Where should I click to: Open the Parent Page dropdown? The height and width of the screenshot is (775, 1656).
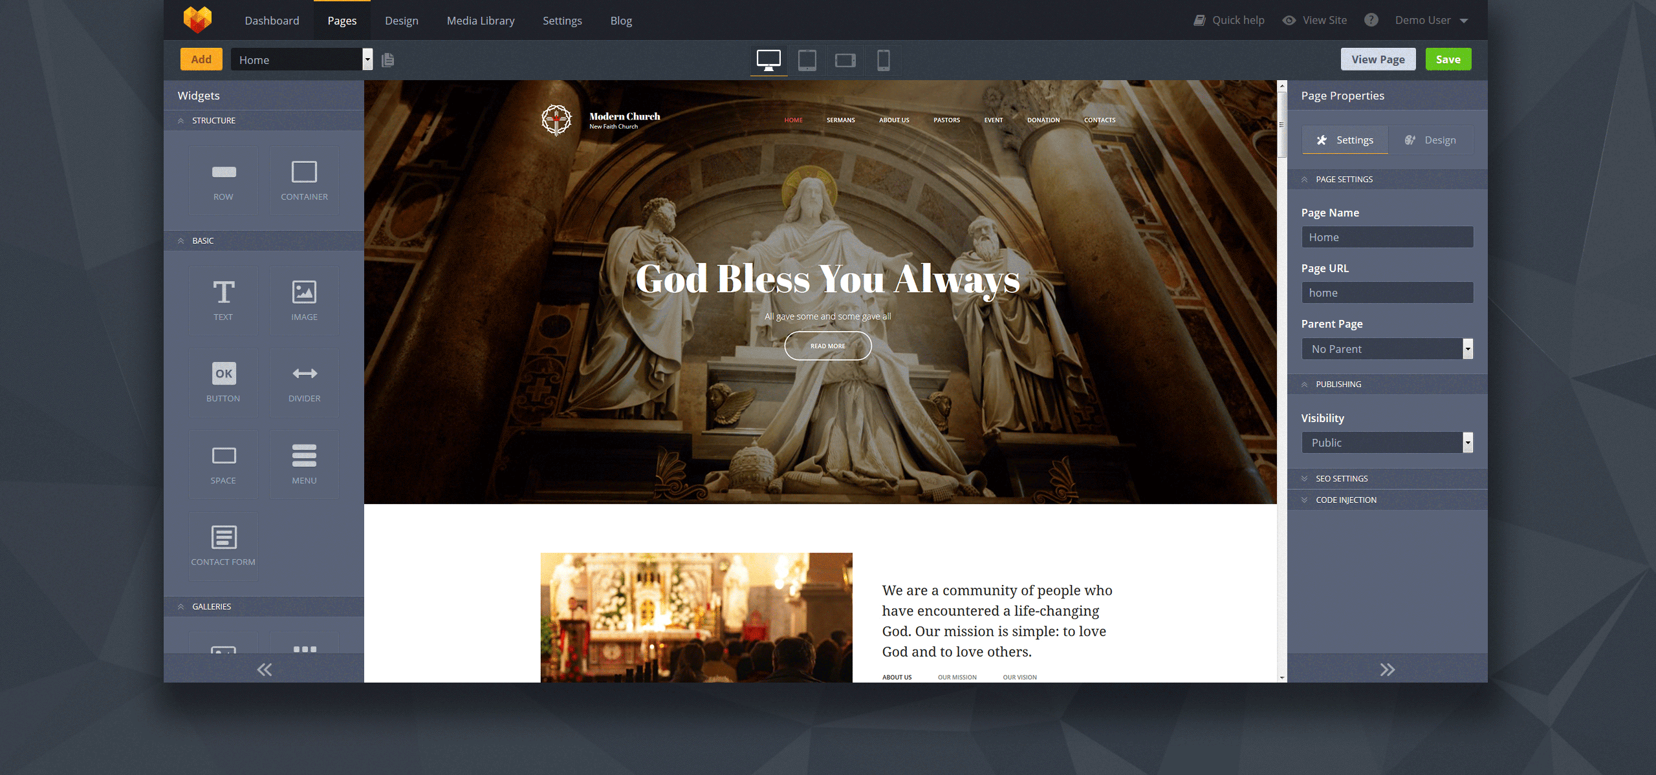pos(1468,348)
